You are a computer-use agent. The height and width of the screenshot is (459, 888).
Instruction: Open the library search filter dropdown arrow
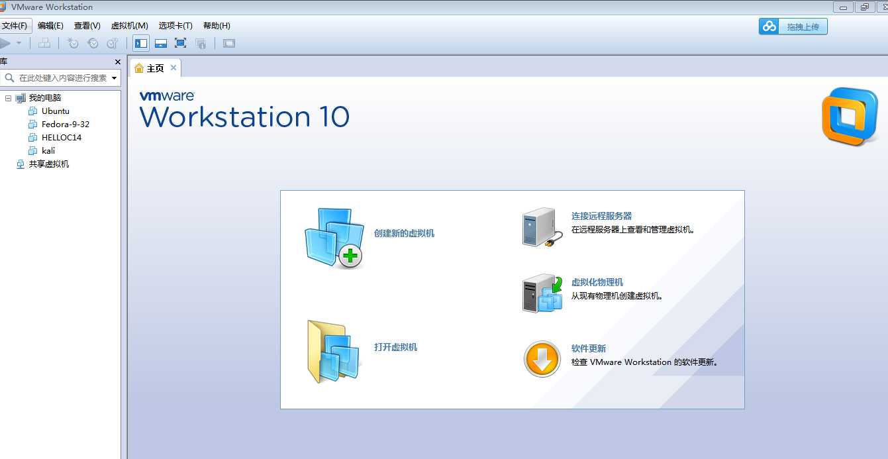[x=115, y=78]
